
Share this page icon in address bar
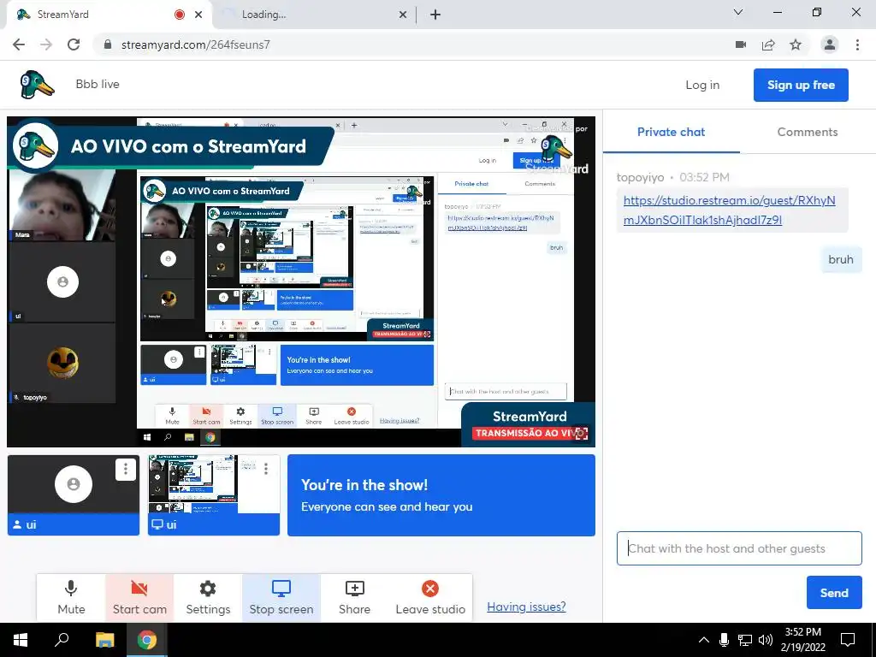[x=768, y=44]
